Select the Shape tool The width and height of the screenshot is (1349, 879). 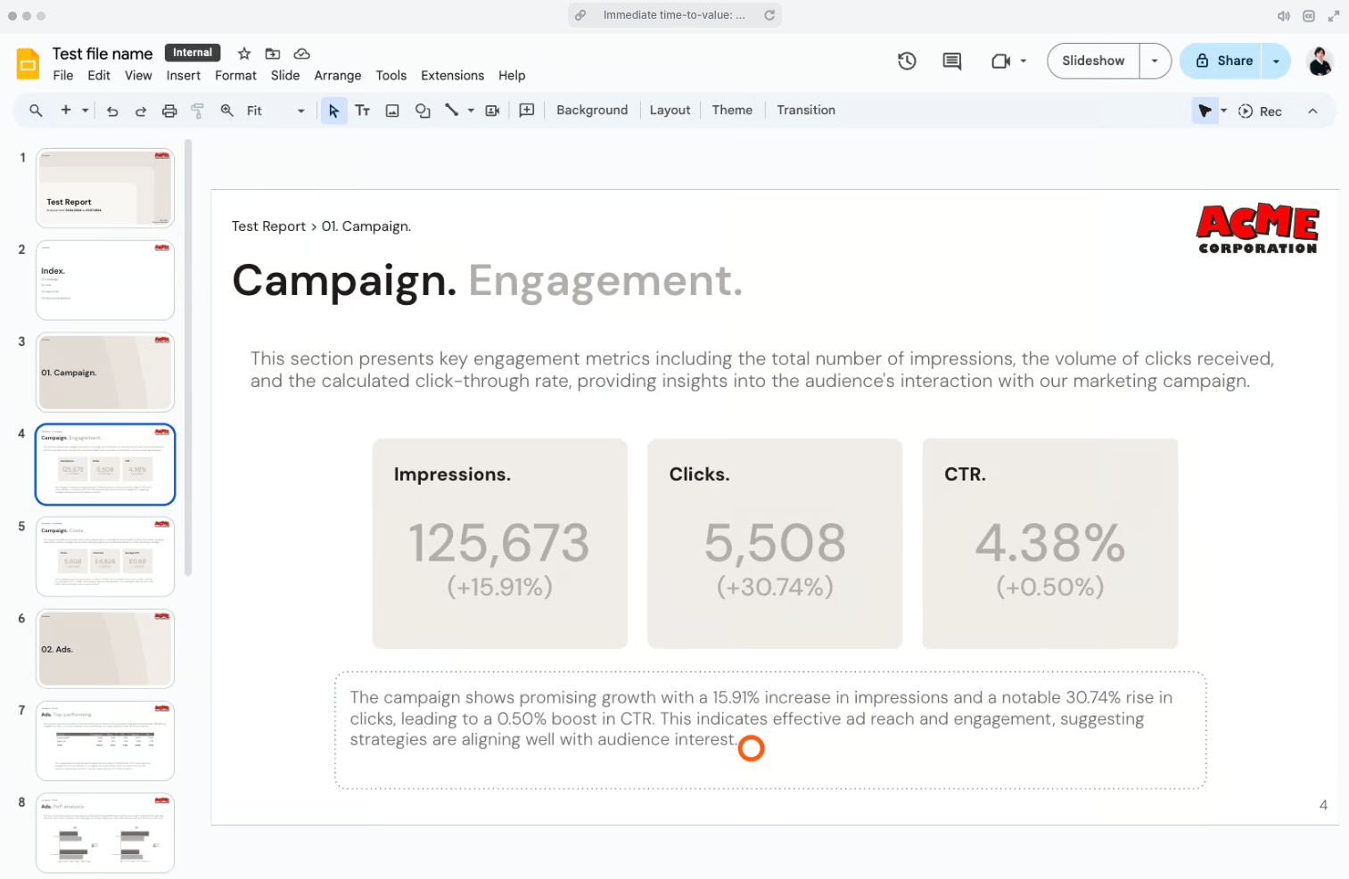coord(423,111)
